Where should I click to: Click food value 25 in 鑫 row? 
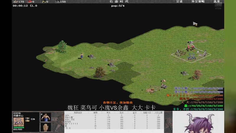[x=95, y=126]
